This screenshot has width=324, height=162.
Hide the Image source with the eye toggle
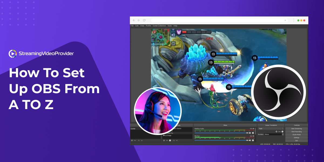(x=164, y=136)
